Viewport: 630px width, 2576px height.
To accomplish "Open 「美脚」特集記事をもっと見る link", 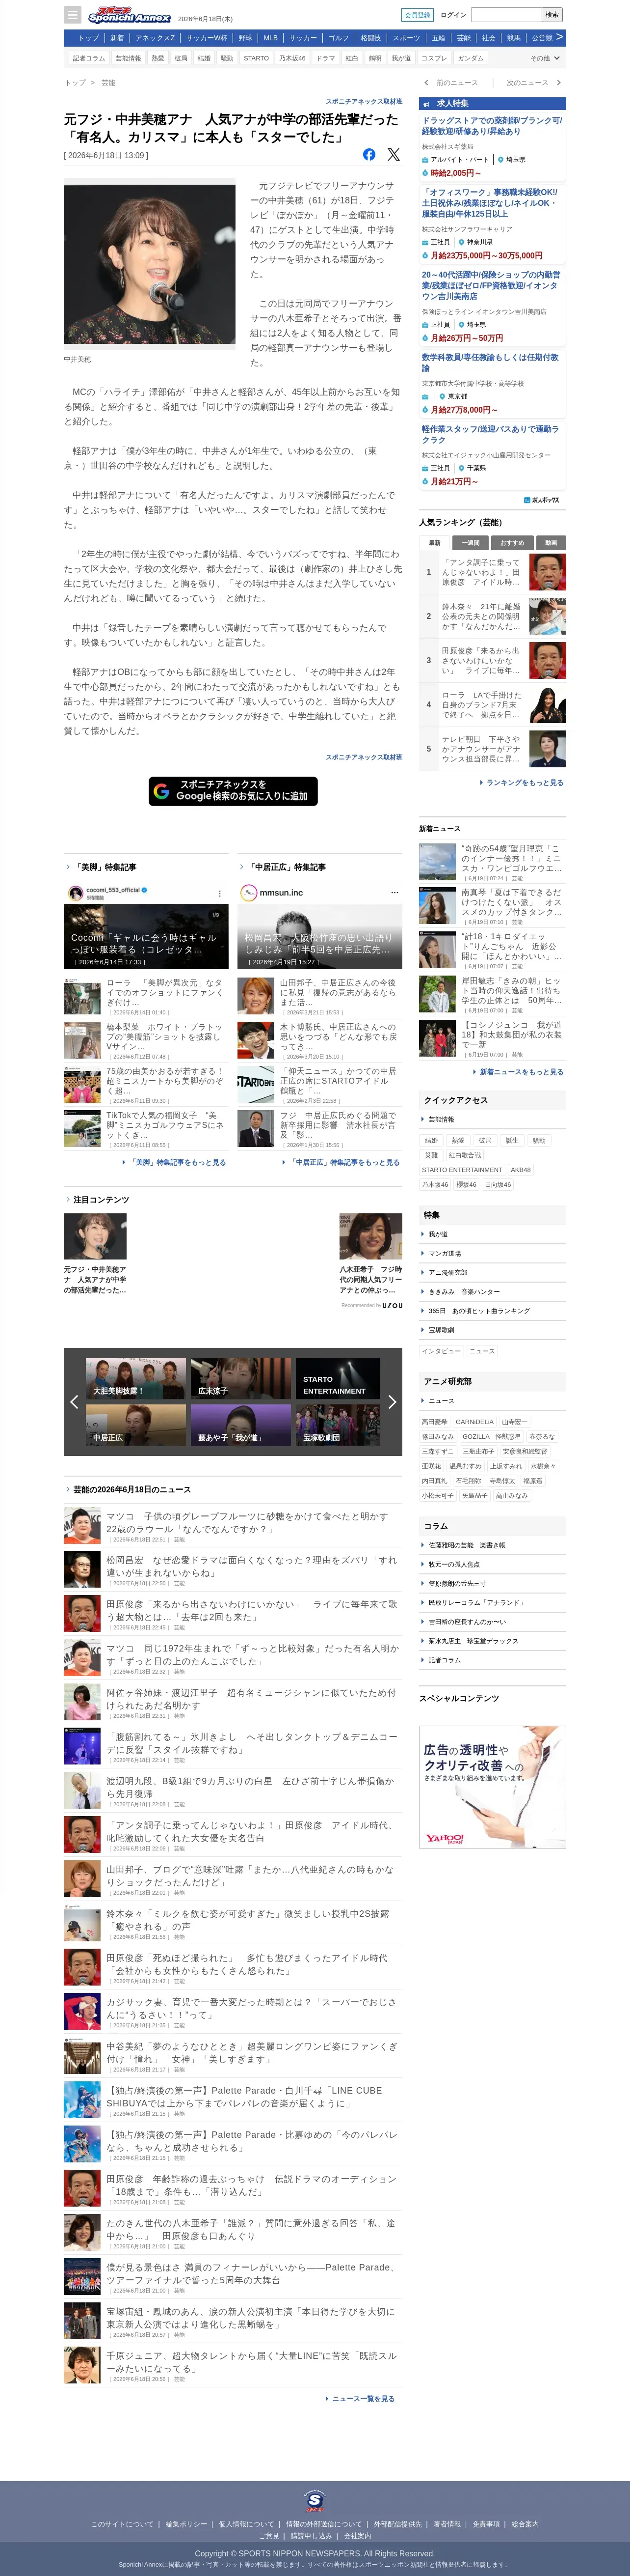I will [175, 1163].
